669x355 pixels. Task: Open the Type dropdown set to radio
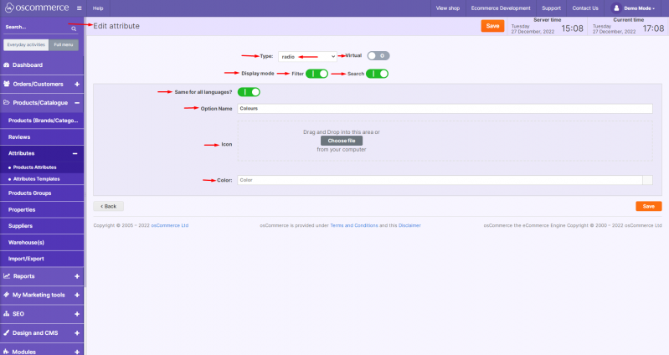[x=307, y=56]
